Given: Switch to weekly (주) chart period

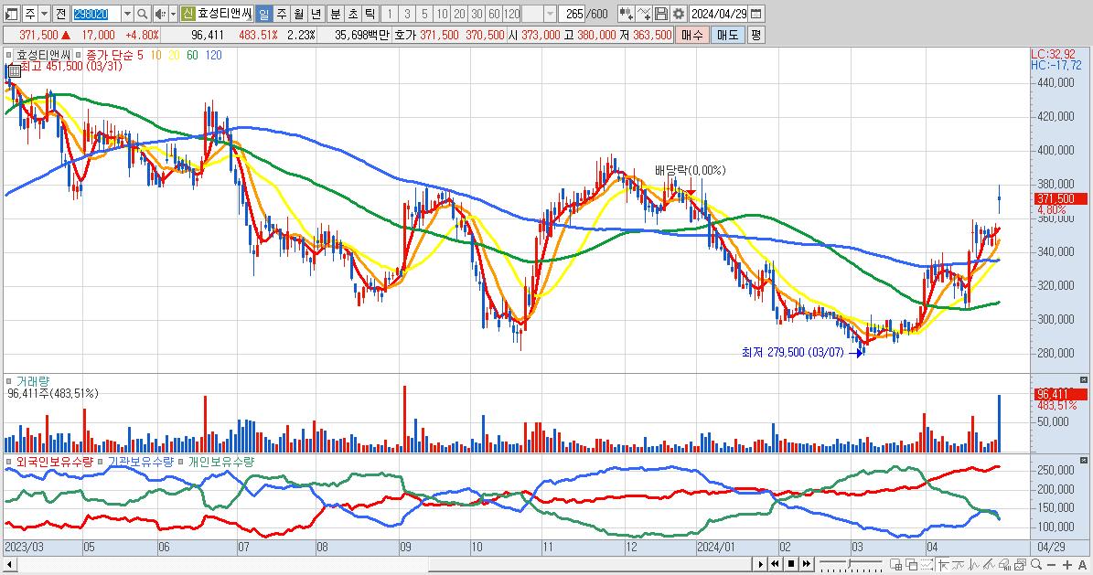Looking at the screenshot, I should coord(282,13).
